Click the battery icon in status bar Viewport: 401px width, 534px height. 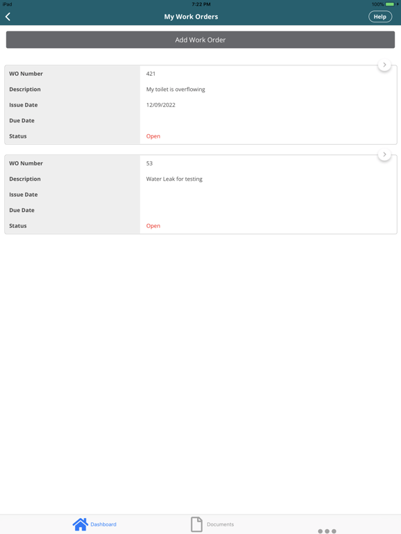point(391,4)
